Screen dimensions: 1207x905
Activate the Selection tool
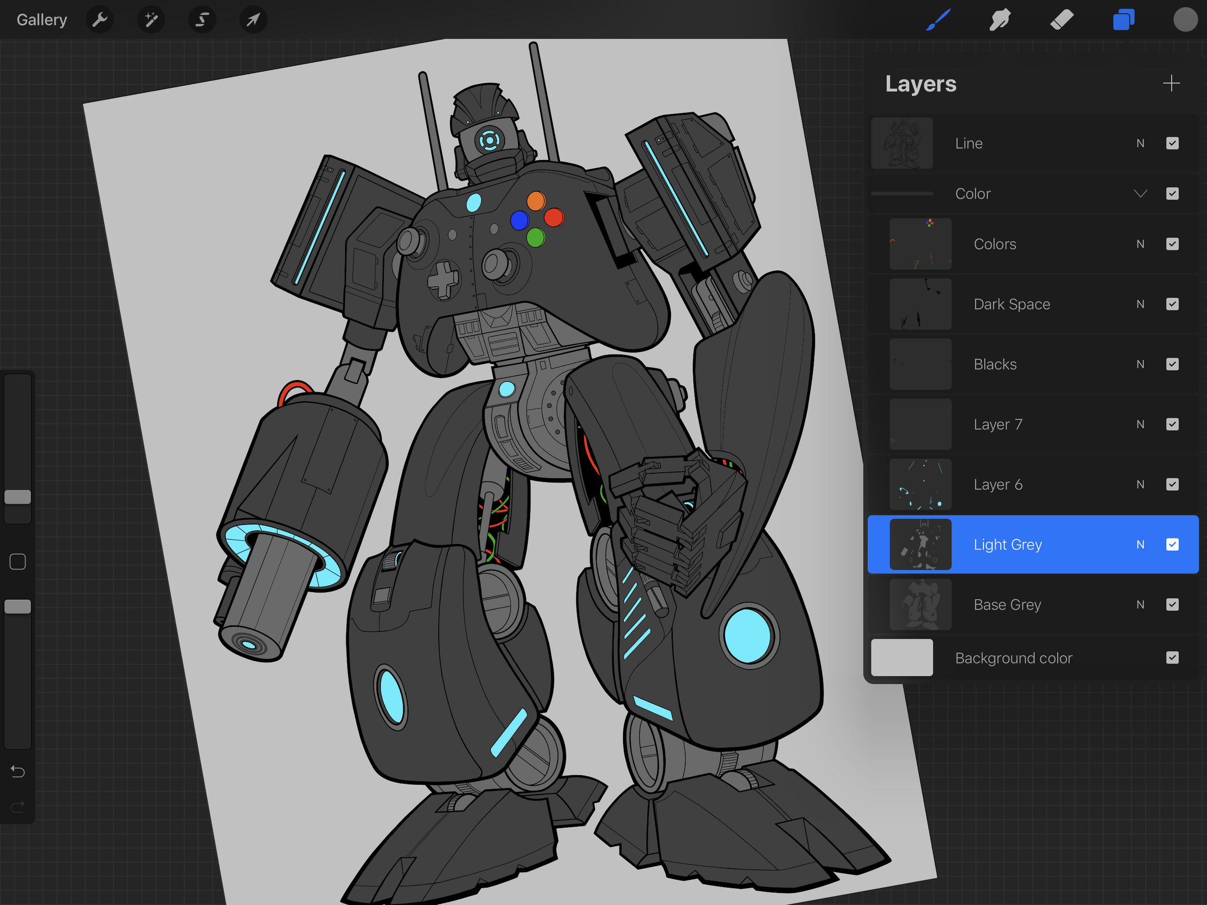202,20
